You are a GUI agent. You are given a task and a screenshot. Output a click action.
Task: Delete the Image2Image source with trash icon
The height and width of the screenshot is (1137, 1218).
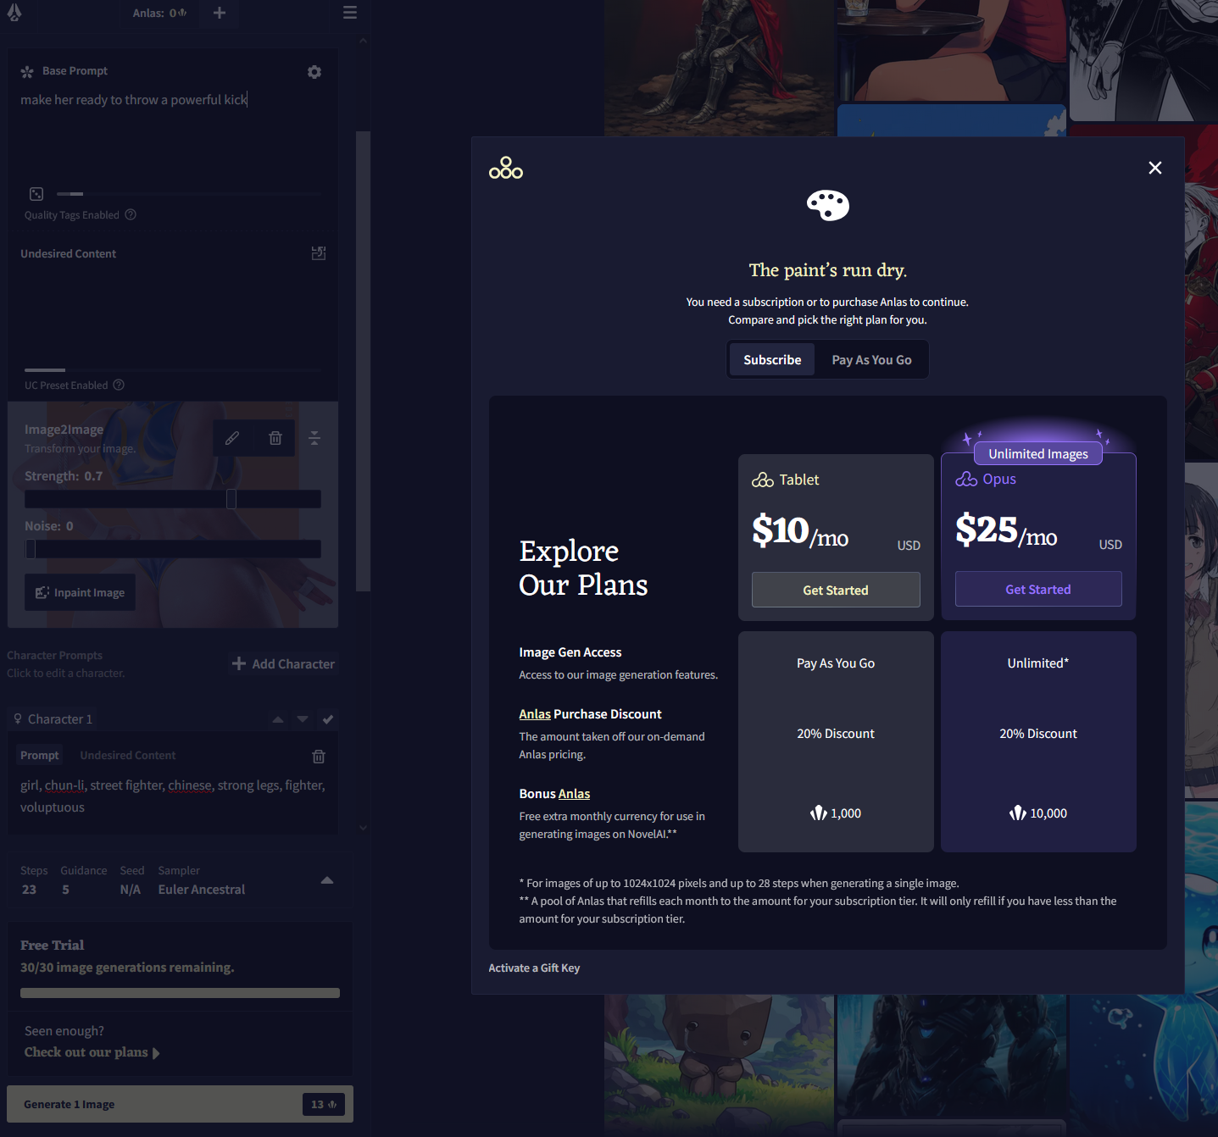tap(275, 438)
